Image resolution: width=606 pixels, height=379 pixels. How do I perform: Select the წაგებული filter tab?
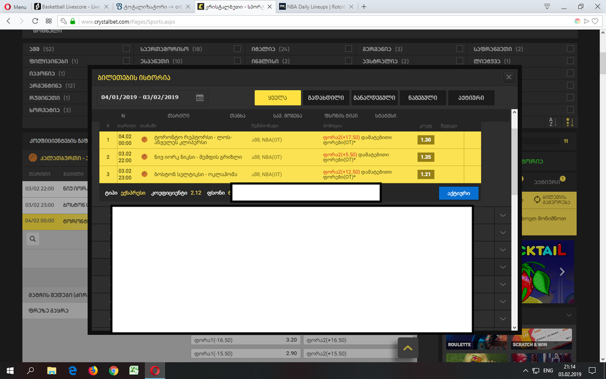423,98
